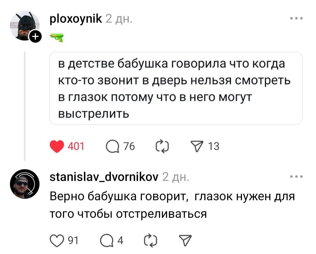Follow ploxoynik using the plus badge
Image resolution: width=316 pixels, height=254 pixels.
tap(35, 37)
